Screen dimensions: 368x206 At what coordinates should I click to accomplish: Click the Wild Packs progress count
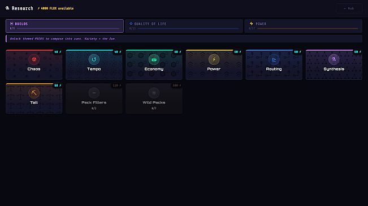[x=154, y=109]
